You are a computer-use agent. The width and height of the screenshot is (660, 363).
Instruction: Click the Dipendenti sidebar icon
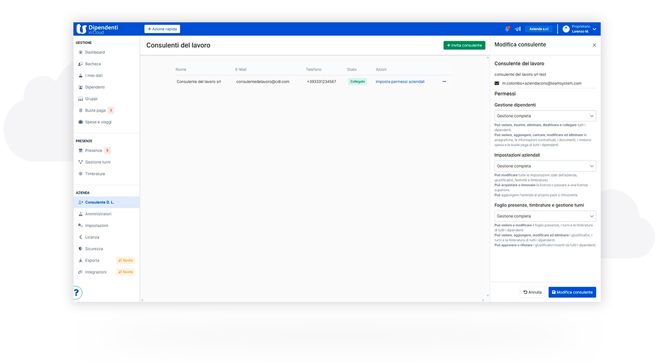[80, 87]
